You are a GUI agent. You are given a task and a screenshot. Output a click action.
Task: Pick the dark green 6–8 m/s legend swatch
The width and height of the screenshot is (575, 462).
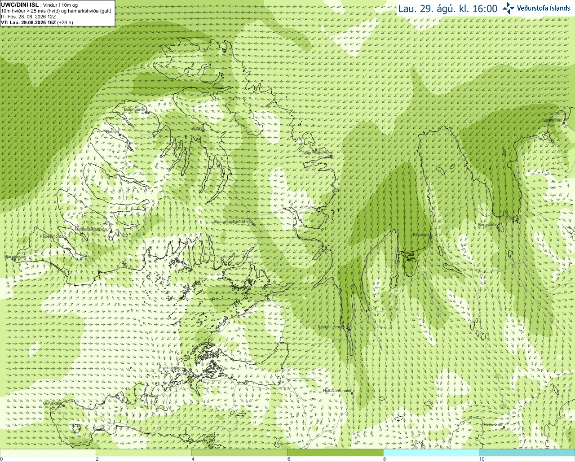click(335, 453)
